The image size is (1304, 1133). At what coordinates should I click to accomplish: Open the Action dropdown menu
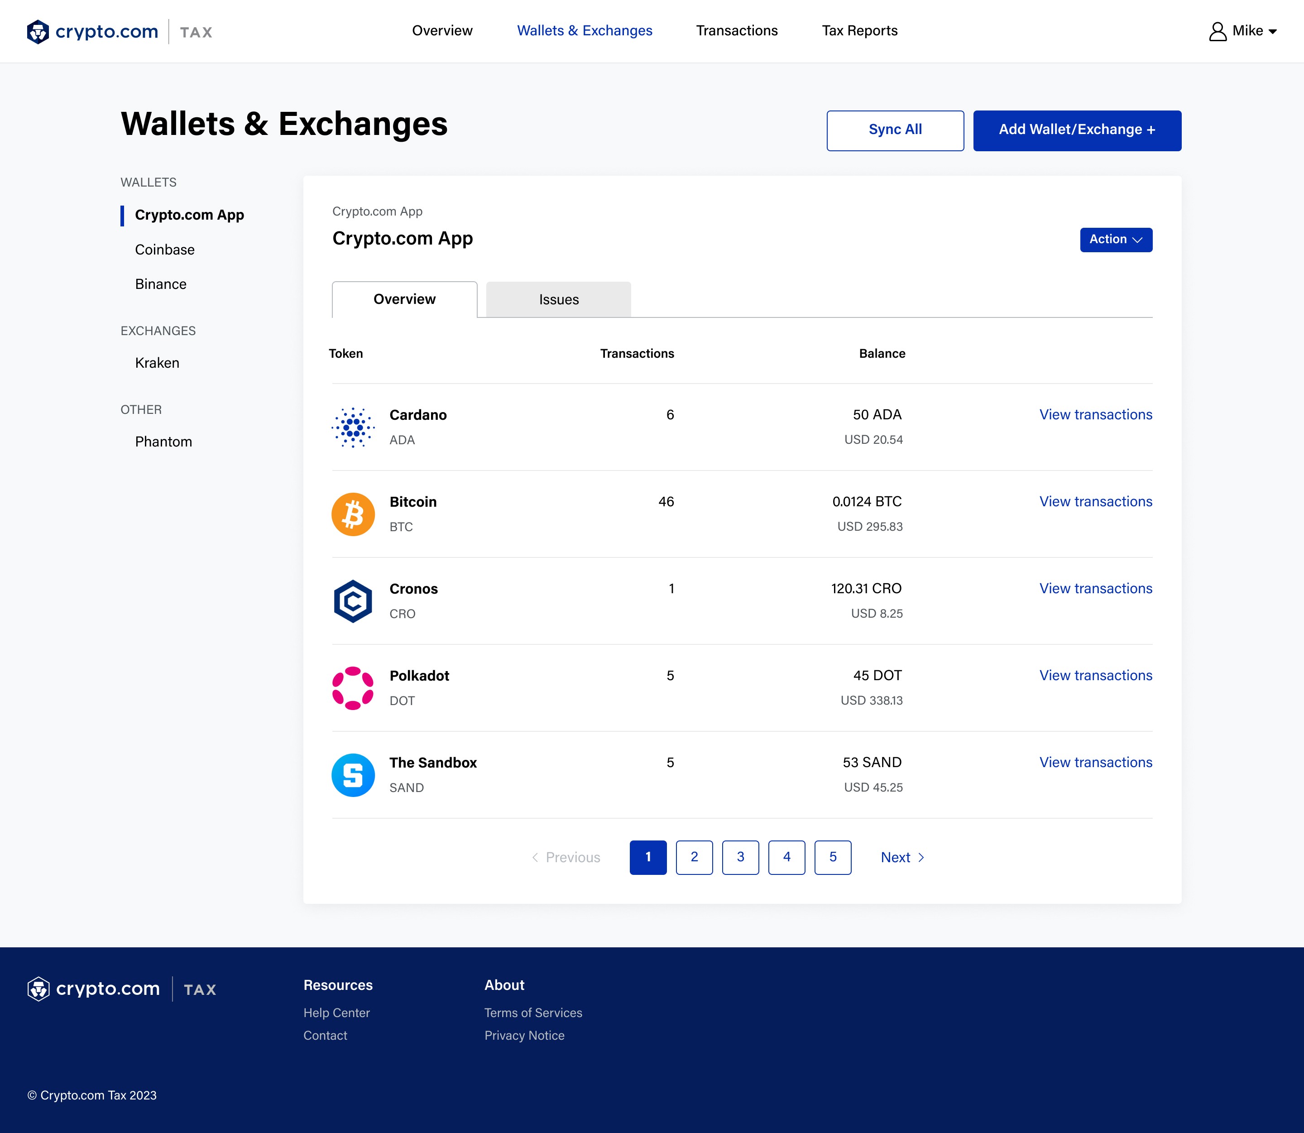1116,240
